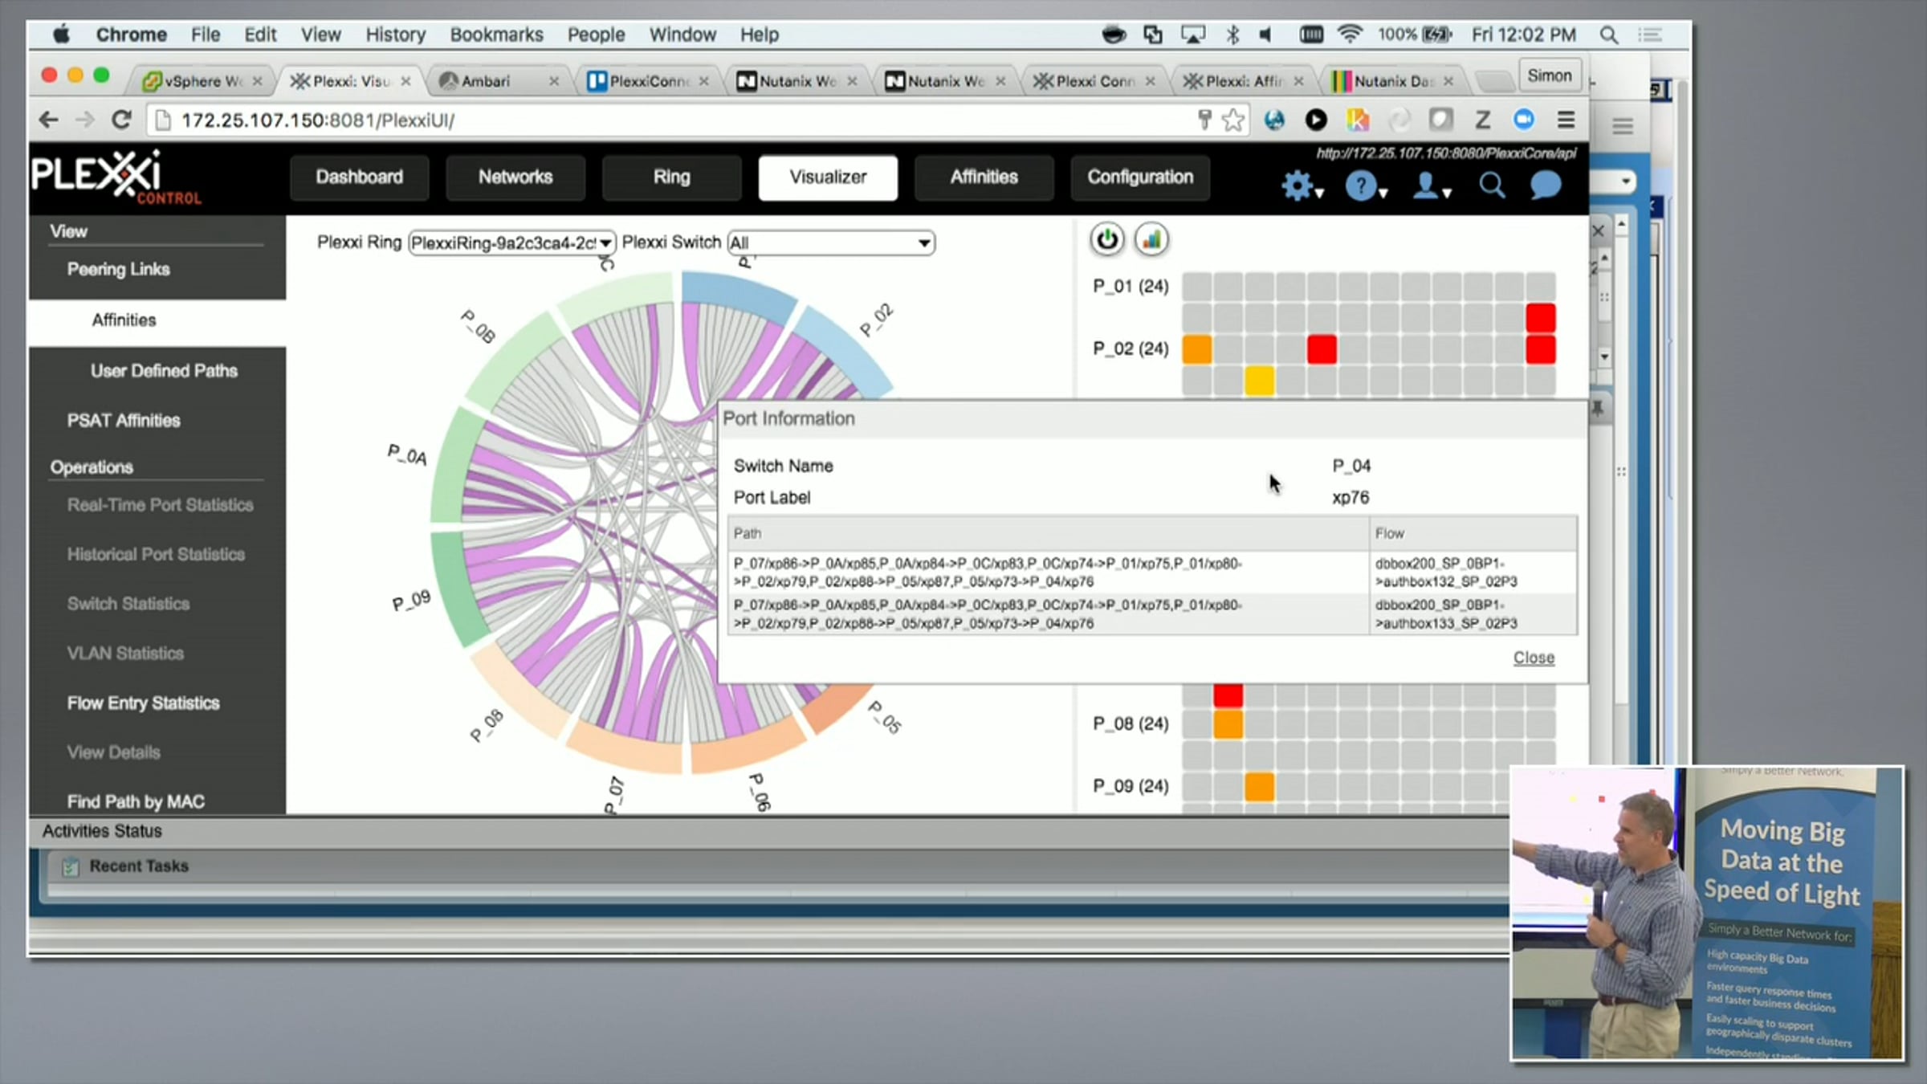Reload the page in Chrome
Screen dimensions: 1927x1084
(121, 120)
